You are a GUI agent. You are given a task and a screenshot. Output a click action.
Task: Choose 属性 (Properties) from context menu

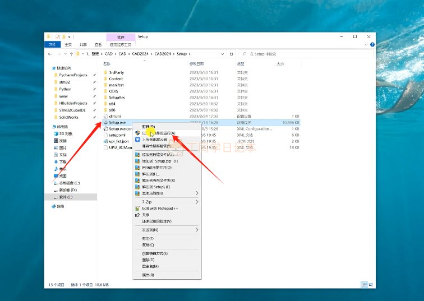[148, 275]
